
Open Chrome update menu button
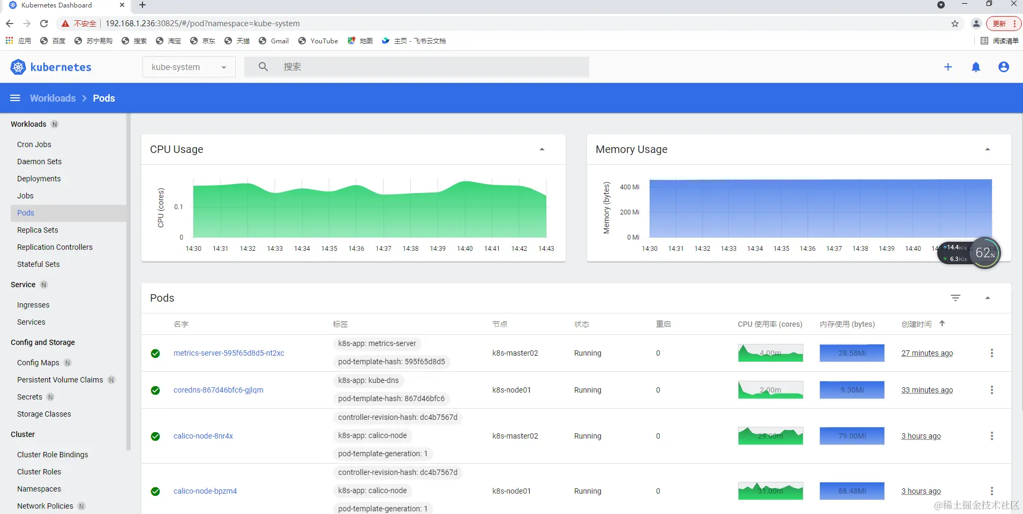tap(1004, 24)
